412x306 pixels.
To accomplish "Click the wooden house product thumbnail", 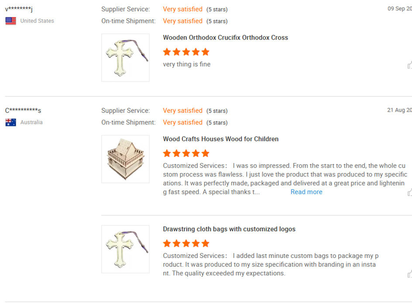I will point(125,159).
